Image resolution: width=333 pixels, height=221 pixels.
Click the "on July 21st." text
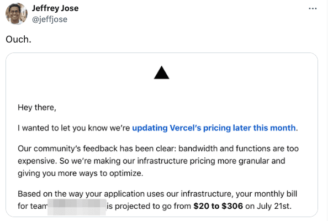[268, 206]
